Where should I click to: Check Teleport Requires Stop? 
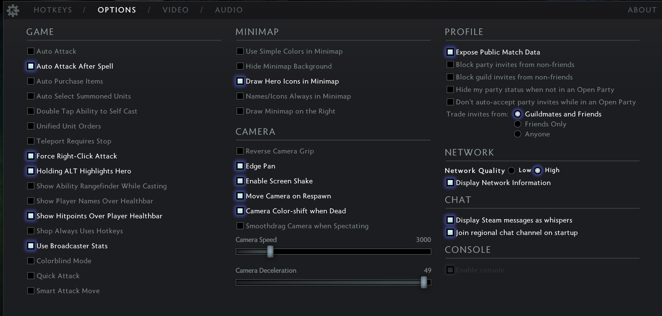click(x=31, y=141)
